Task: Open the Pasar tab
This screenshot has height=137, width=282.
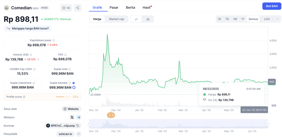Action: [x=114, y=7]
